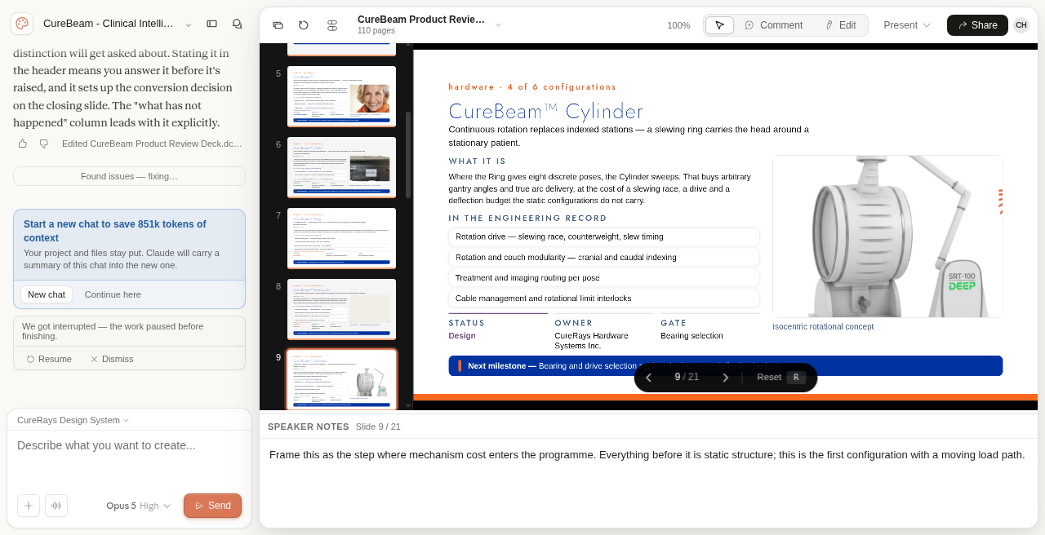Dismiss the interruption notice
1045x535 pixels.
pos(112,359)
